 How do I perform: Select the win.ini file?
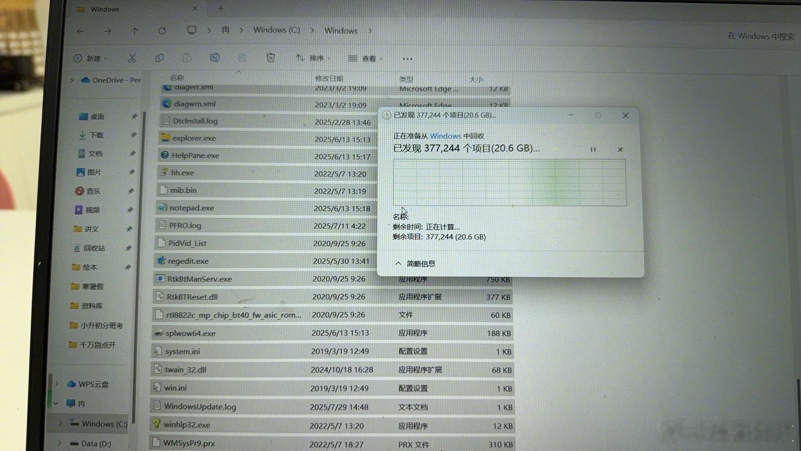(175, 388)
